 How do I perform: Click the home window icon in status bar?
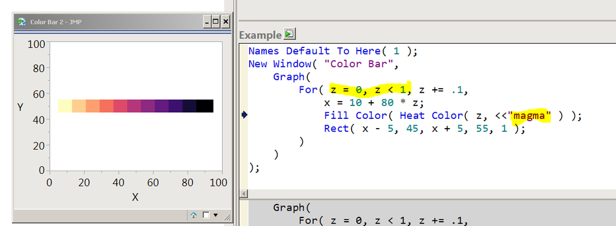[193, 215]
